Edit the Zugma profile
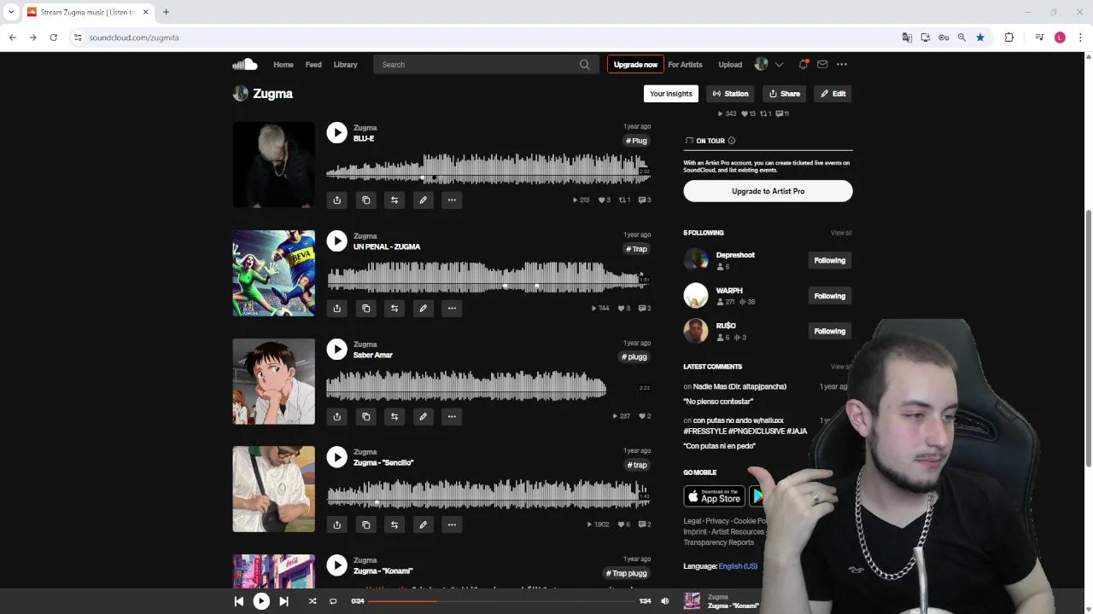The width and height of the screenshot is (1093, 614). [x=833, y=94]
